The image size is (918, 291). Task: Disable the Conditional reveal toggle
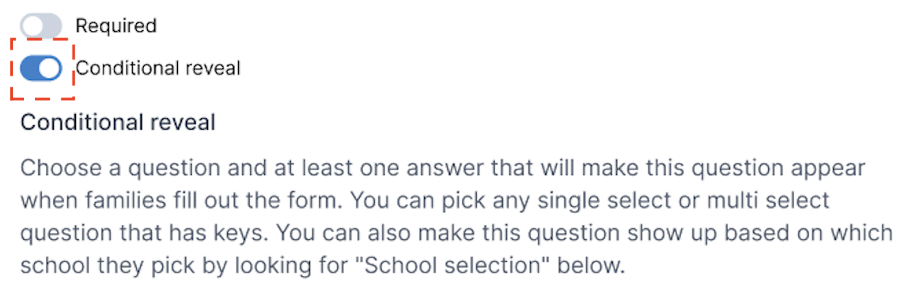click(x=40, y=69)
